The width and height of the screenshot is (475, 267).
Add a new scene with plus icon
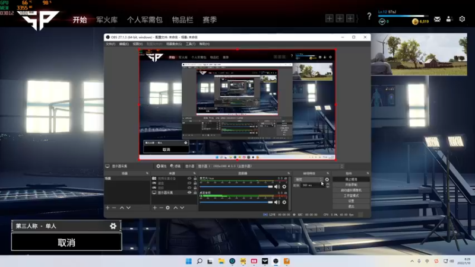[x=107, y=208]
